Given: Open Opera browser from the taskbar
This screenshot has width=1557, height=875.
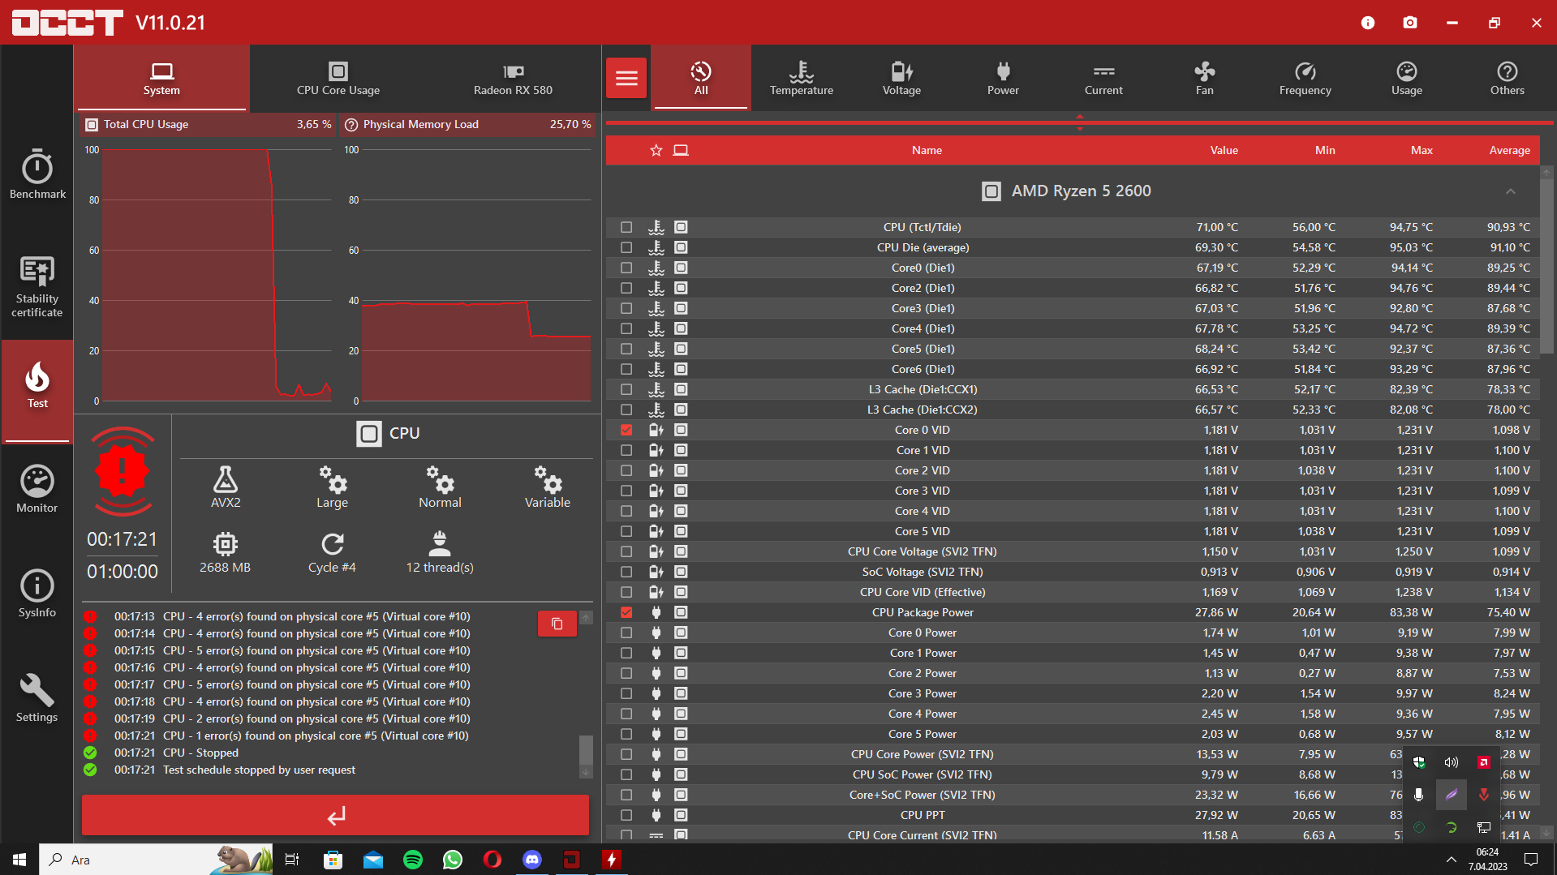Looking at the screenshot, I should (x=492, y=860).
